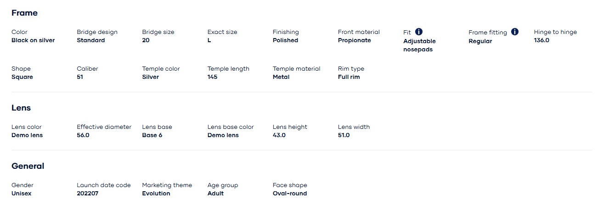Click the info icon next to Fit
609x205 pixels.
click(419, 32)
